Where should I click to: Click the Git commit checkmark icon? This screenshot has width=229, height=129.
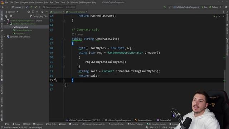[x=36, y=7]
